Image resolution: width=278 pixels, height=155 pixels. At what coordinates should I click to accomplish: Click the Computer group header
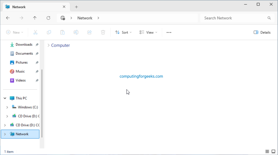click(61, 45)
